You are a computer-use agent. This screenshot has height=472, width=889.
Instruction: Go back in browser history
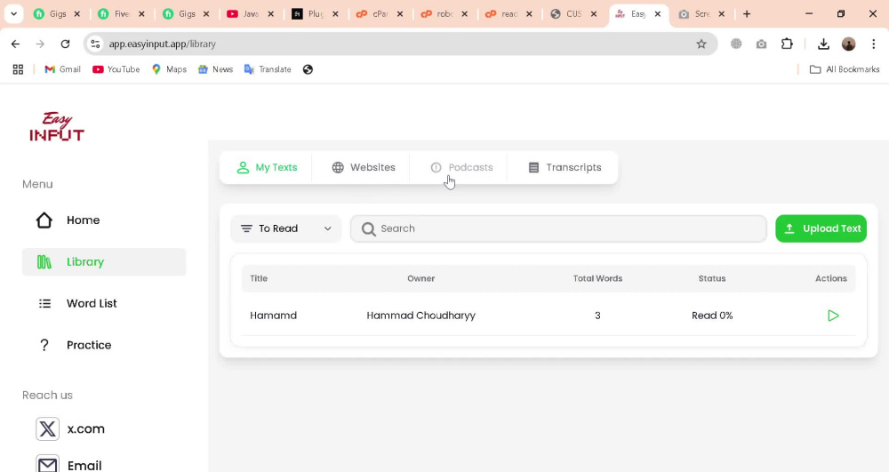click(15, 44)
